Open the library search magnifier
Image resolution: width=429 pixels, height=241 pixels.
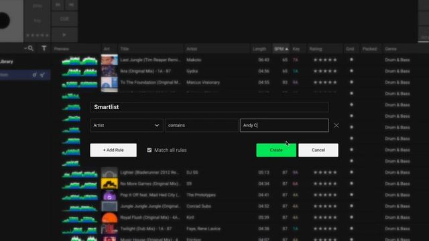click(x=30, y=49)
